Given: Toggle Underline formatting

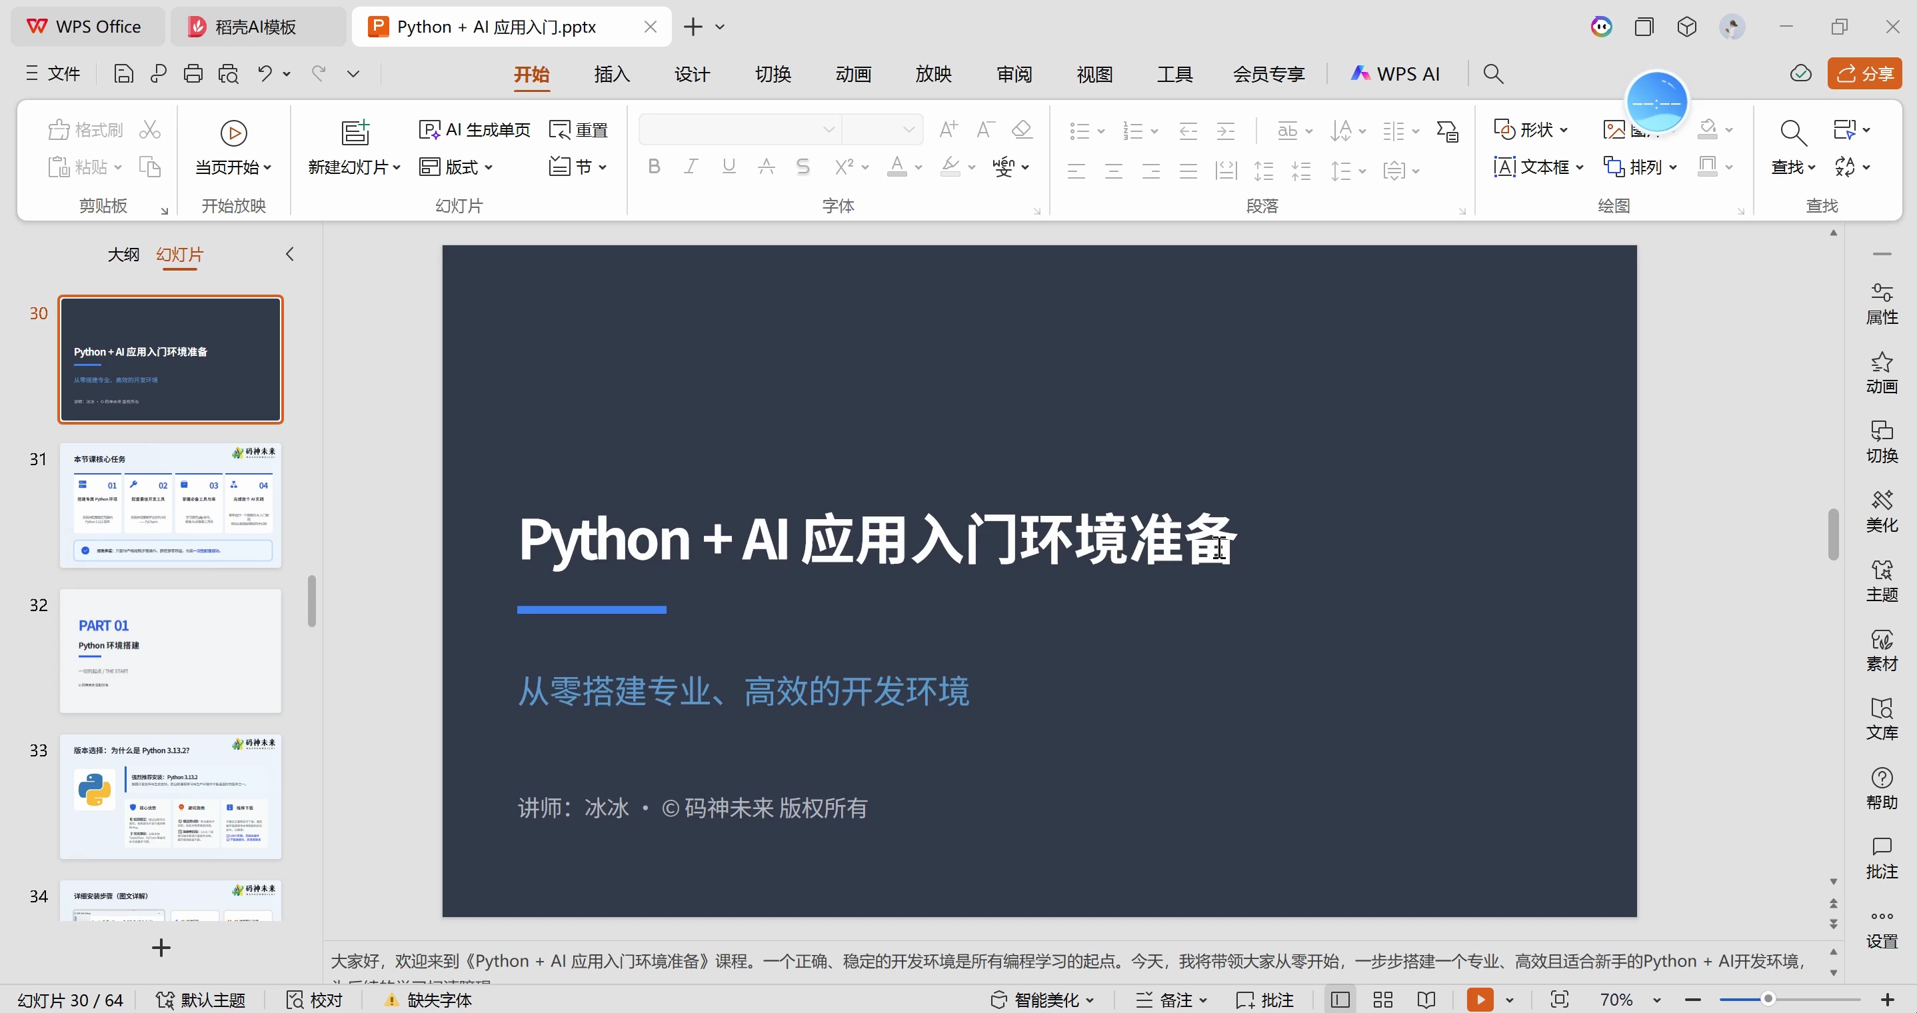Looking at the screenshot, I should 729,167.
